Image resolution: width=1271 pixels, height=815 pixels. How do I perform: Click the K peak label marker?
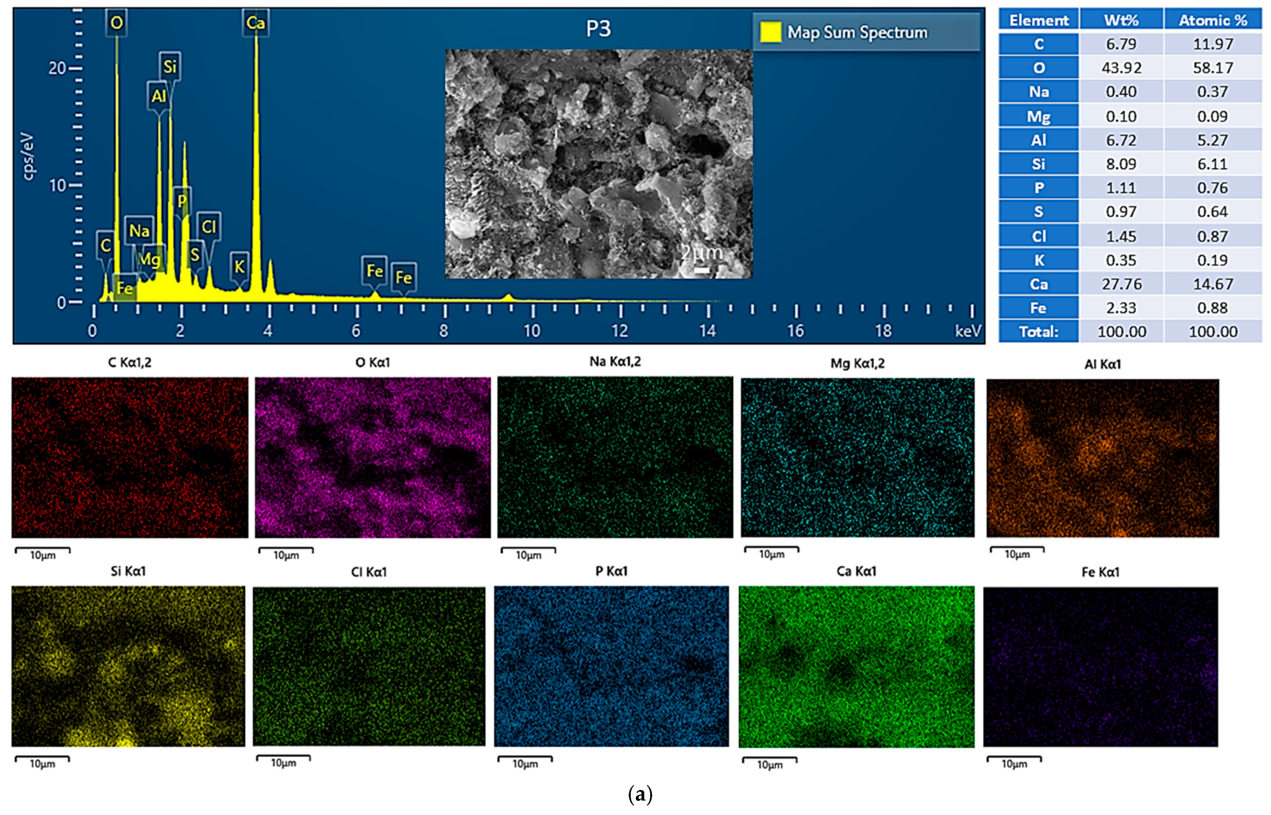click(x=239, y=266)
